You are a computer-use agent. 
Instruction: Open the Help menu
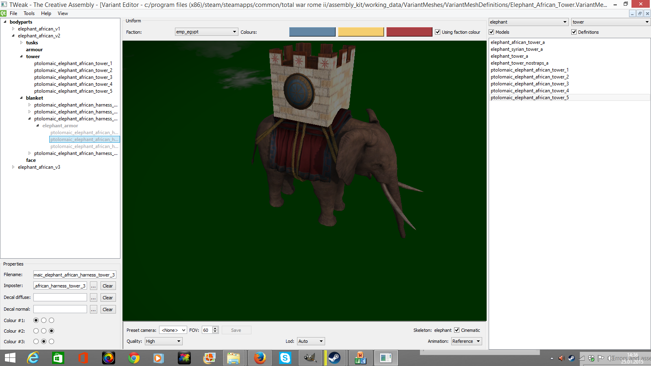46,13
